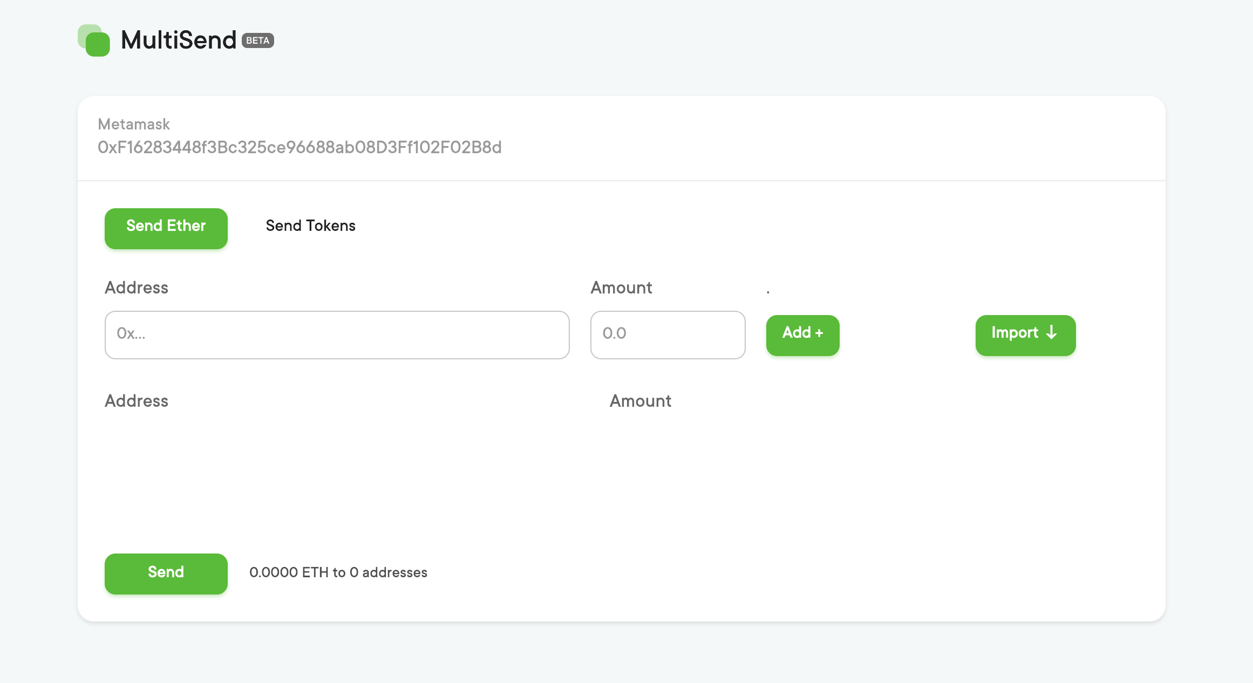Click the Amount column header in recipient list
This screenshot has height=683, width=1253.
coord(640,401)
